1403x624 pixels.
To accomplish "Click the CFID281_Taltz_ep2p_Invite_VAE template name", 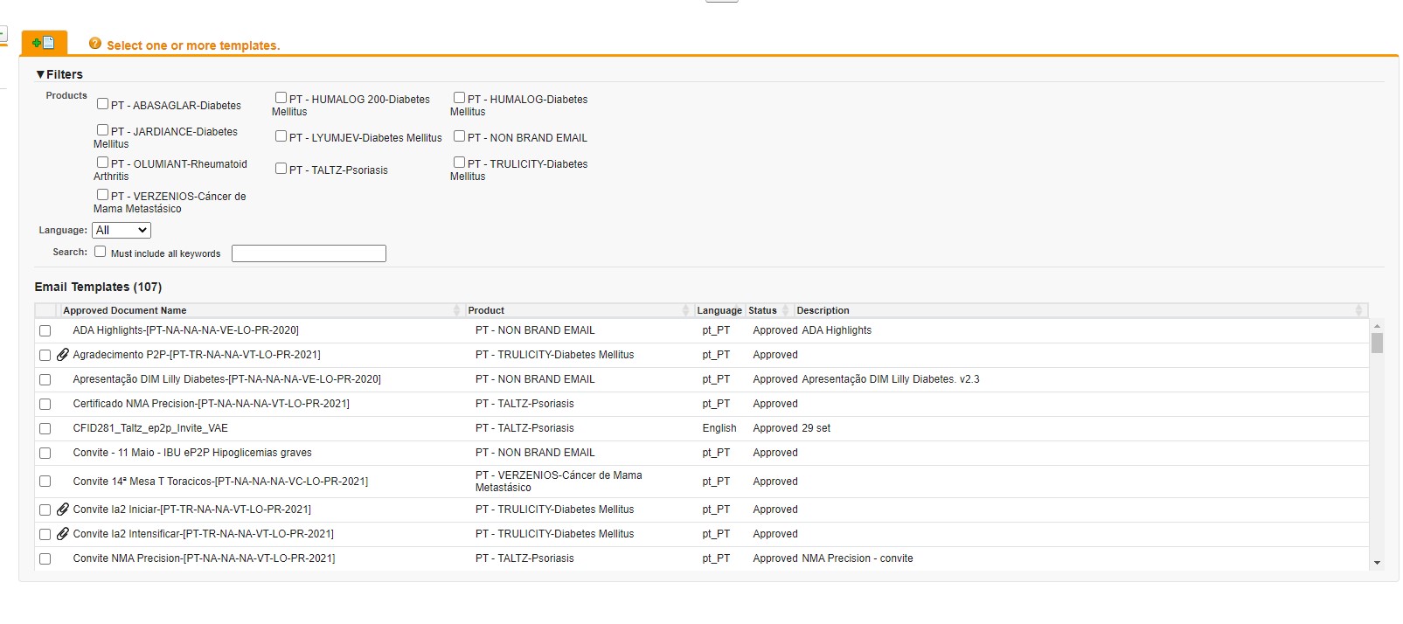I will coord(150,428).
